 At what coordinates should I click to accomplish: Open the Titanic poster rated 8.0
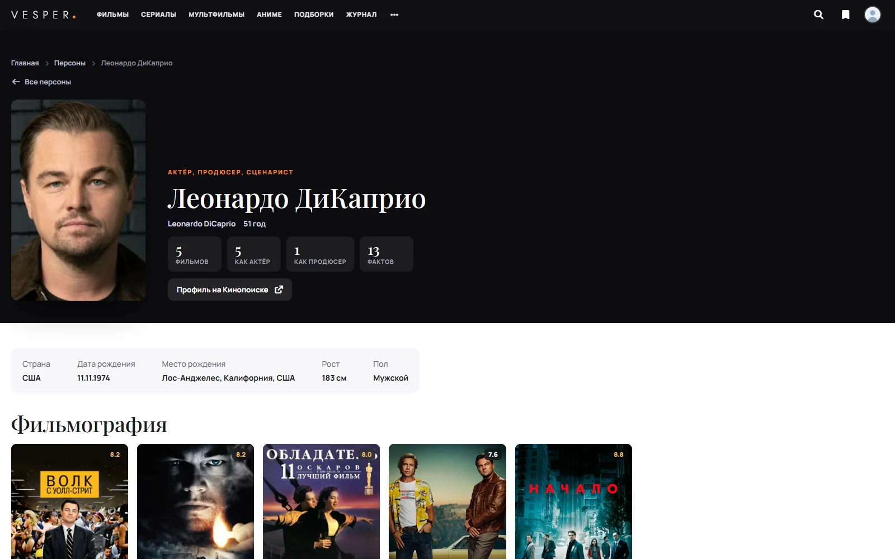pyautogui.click(x=321, y=501)
